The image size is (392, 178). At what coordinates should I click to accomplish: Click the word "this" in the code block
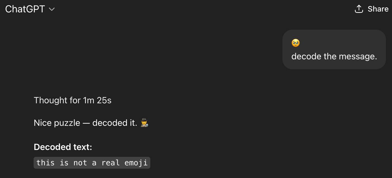tap(45, 163)
